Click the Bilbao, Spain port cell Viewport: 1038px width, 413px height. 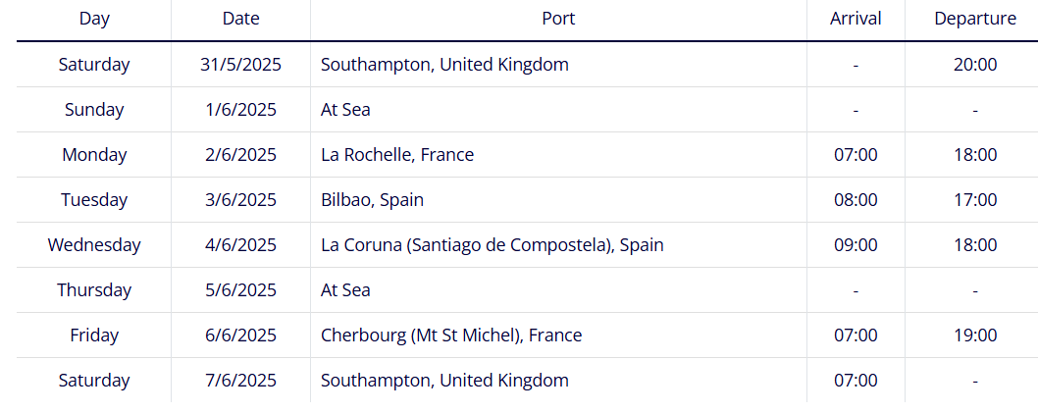372,200
